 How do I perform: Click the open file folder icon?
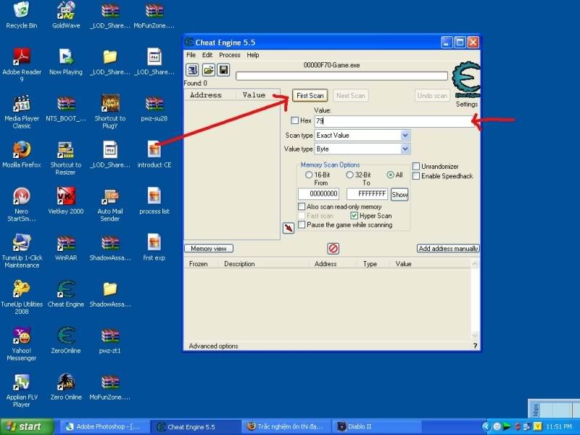tap(208, 70)
